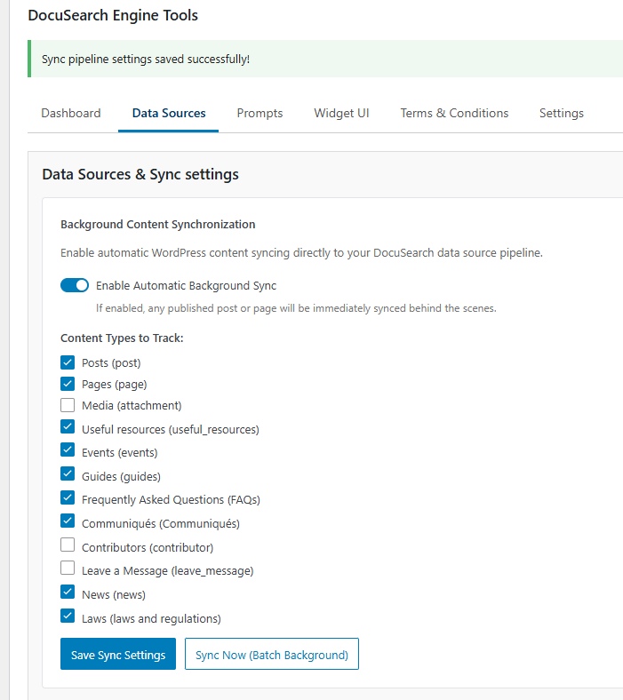Click the Pages (page) label text

coord(114,385)
